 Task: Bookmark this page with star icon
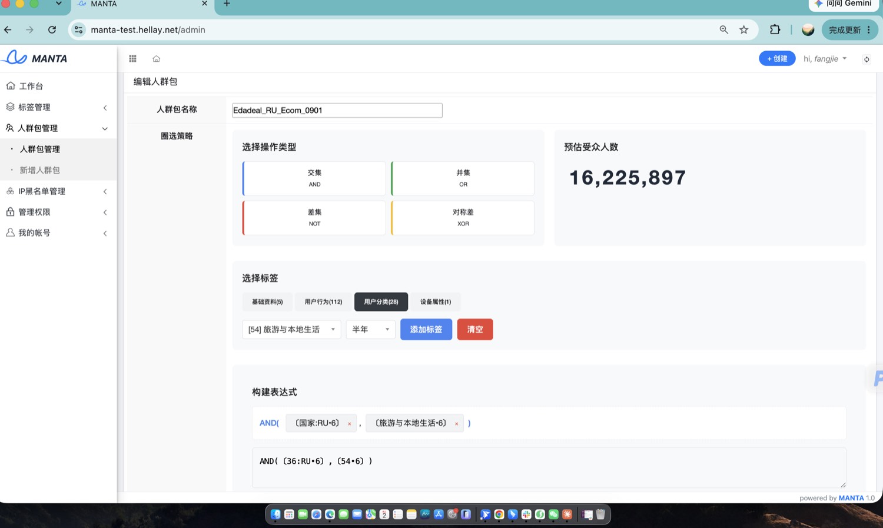[x=743, y=29]
